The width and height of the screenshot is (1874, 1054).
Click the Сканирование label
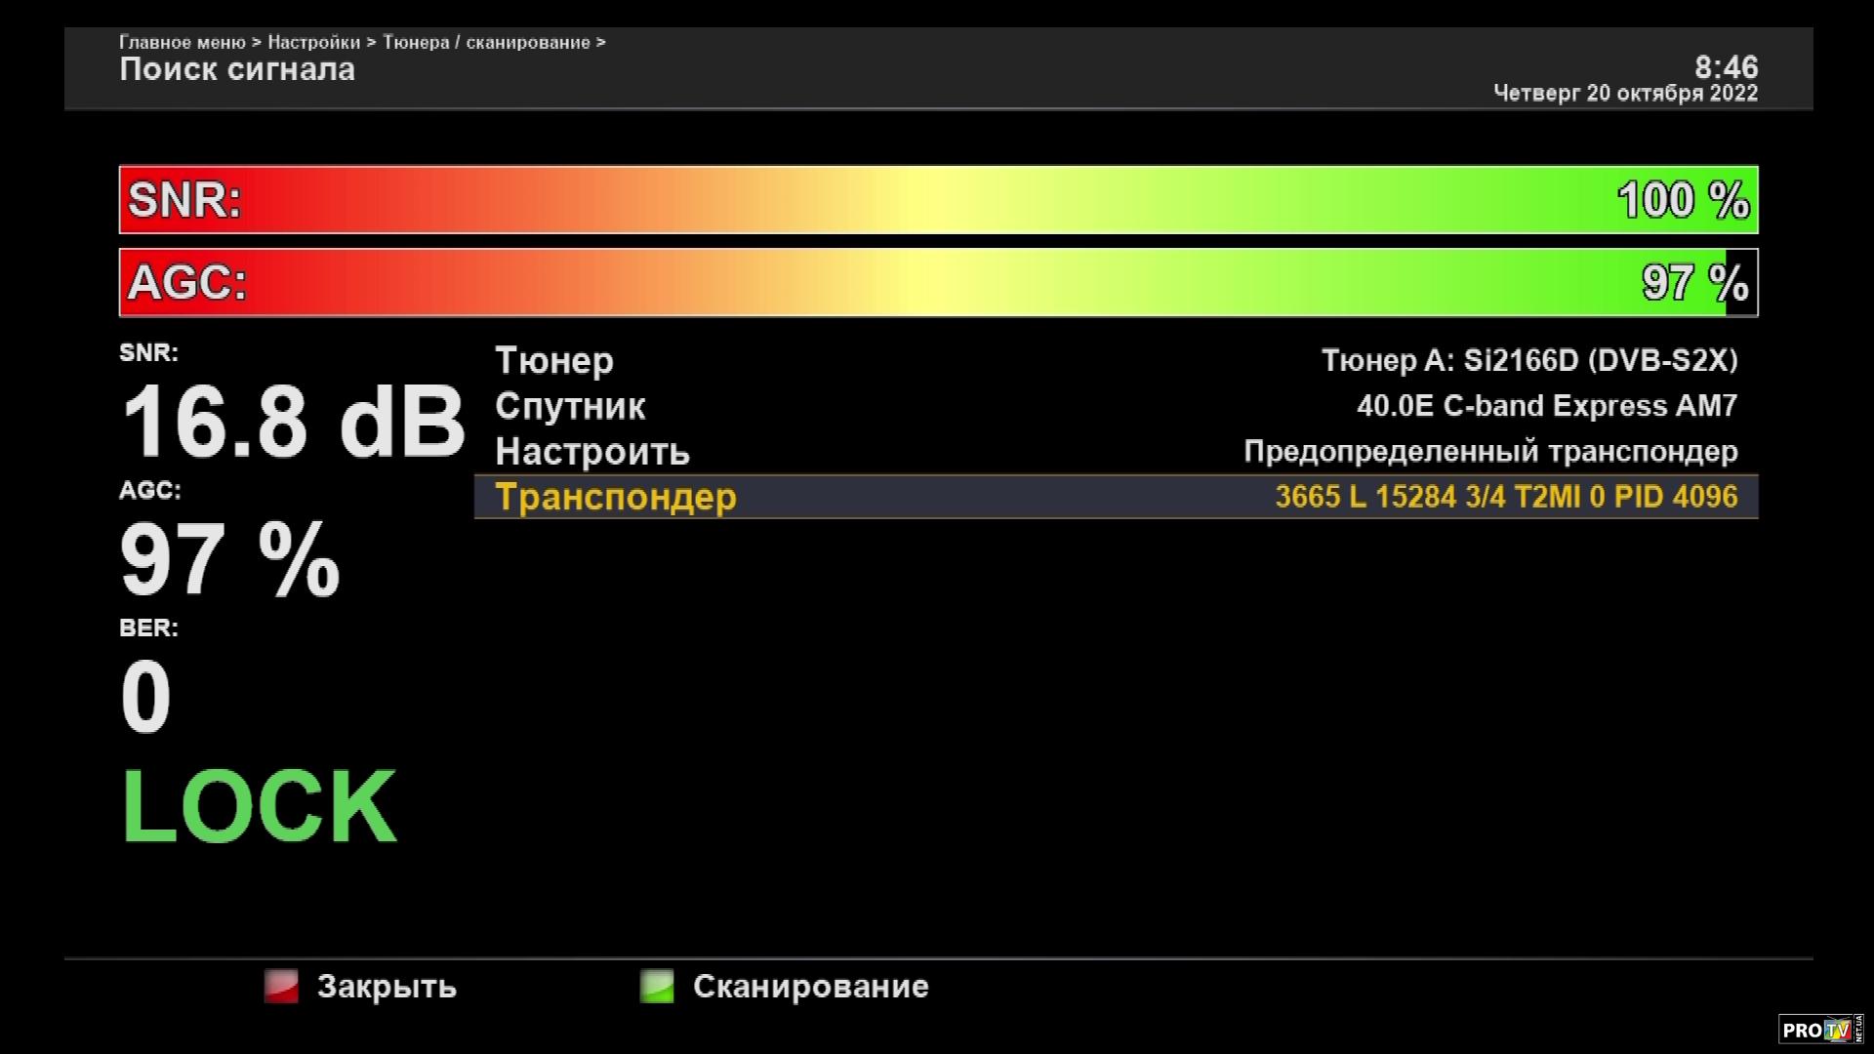[810, 987]
